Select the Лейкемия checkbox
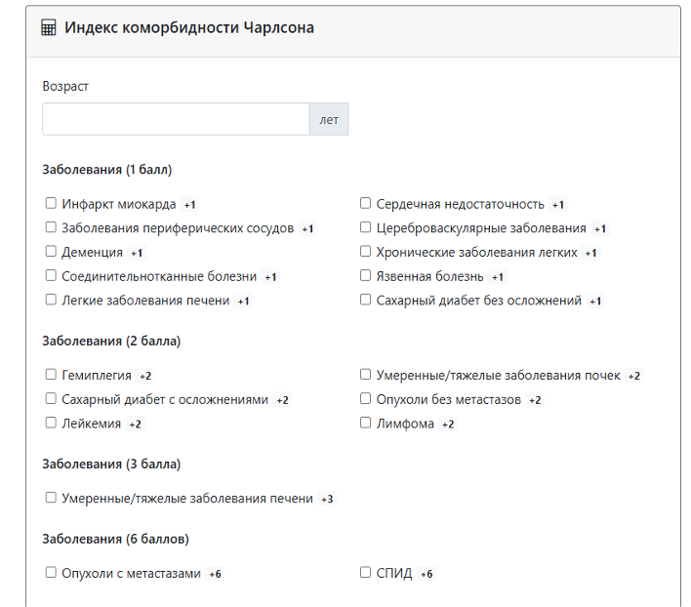 click(x=51, y=423)
